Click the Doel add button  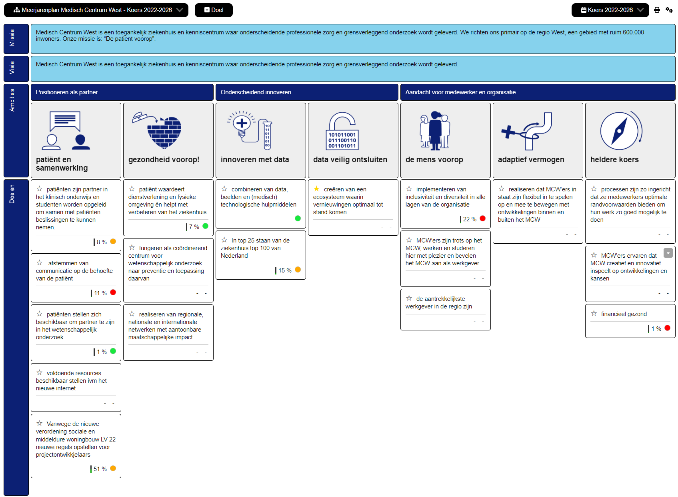(x=214, y=10)
